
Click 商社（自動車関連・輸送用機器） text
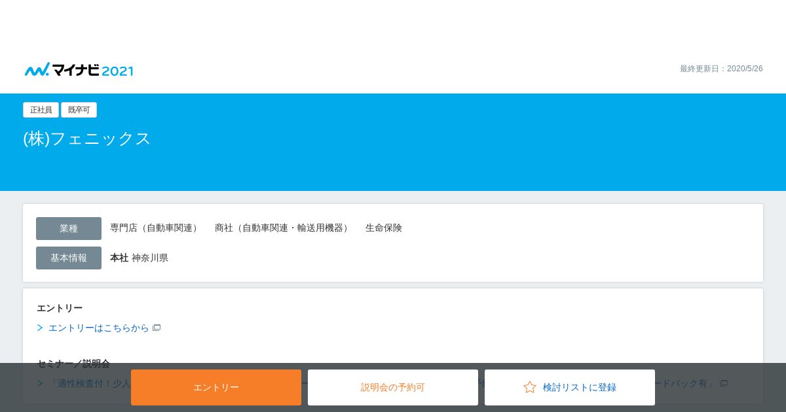coord(284,228)
